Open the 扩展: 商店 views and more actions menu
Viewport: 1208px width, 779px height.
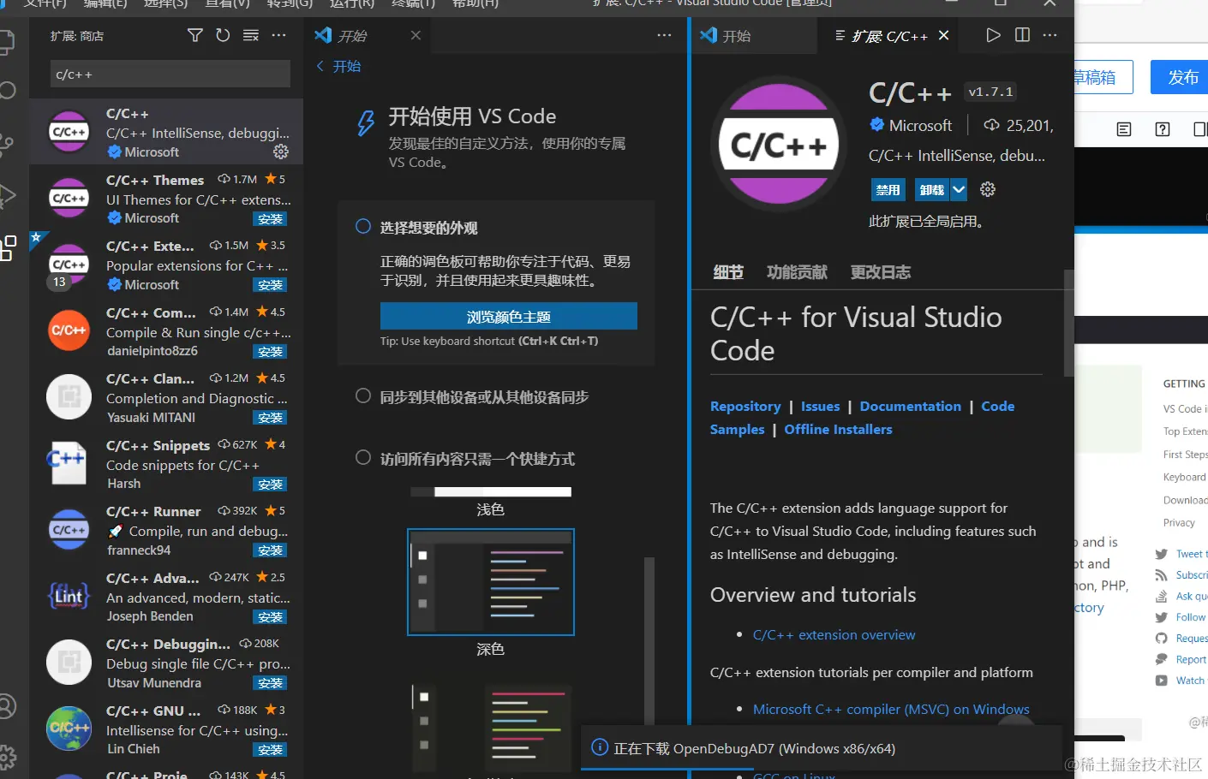tap(278, 35)
